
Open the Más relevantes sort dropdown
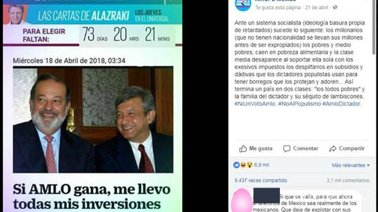click(351, 165)
